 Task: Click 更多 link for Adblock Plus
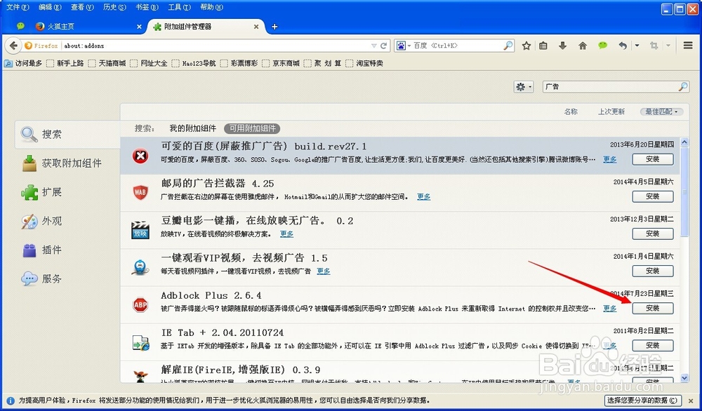tap(610, 309)
